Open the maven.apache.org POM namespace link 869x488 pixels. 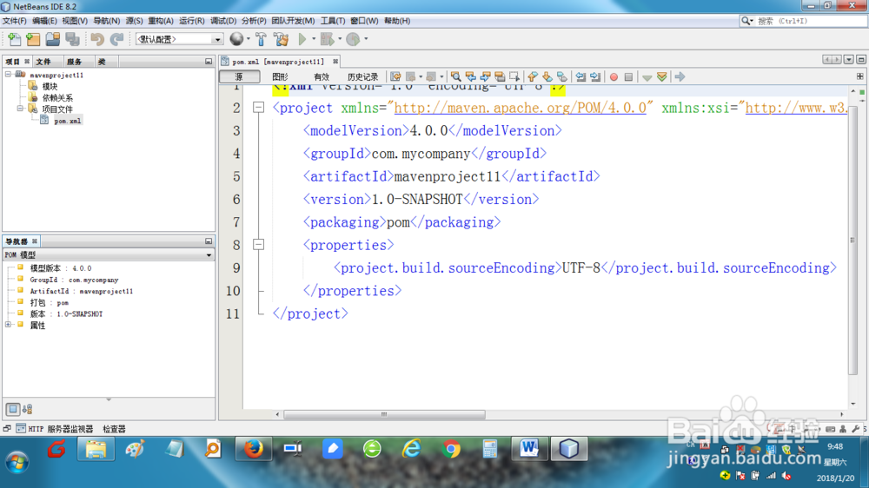pyautogui.click(x=520, y=108)
